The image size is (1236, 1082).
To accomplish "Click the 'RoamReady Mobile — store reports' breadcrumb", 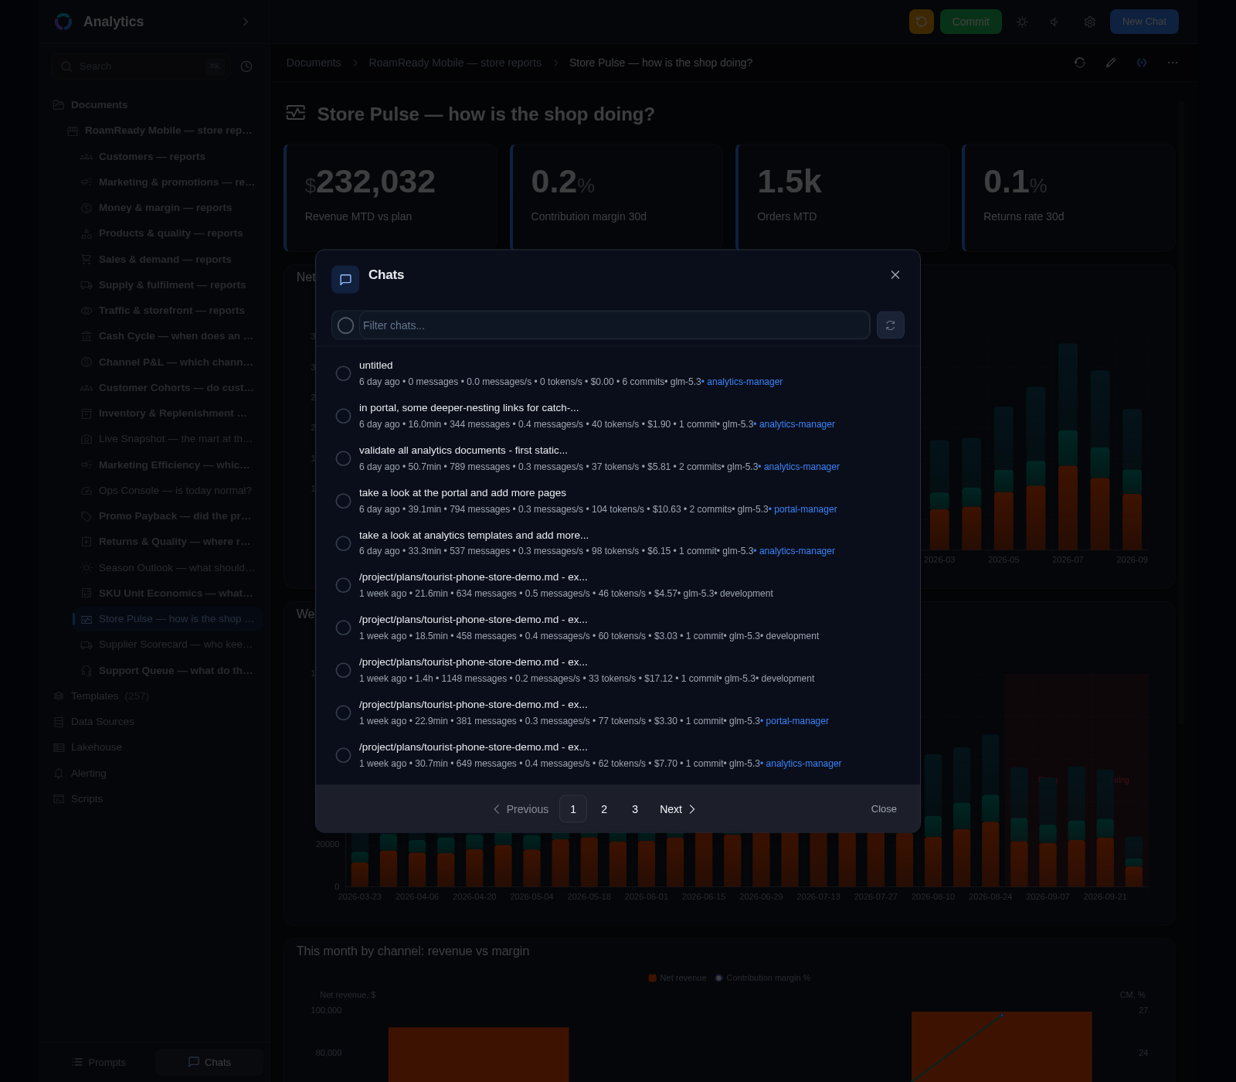I will click(x=455, y=63).
